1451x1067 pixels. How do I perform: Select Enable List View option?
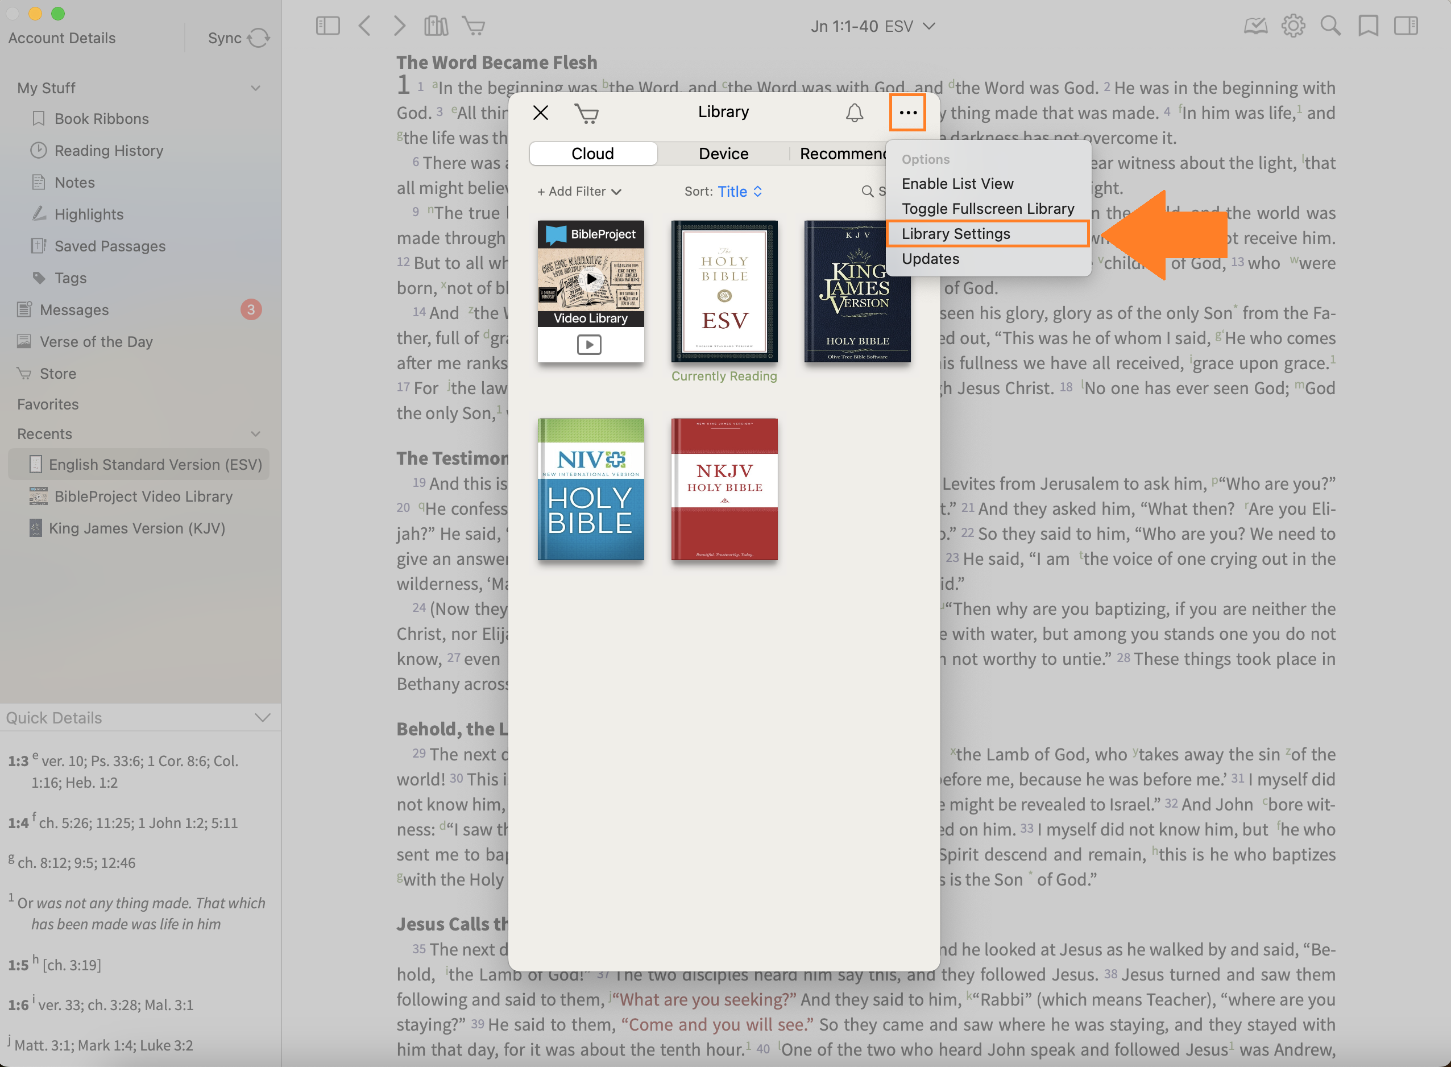(x=957, y=184)
